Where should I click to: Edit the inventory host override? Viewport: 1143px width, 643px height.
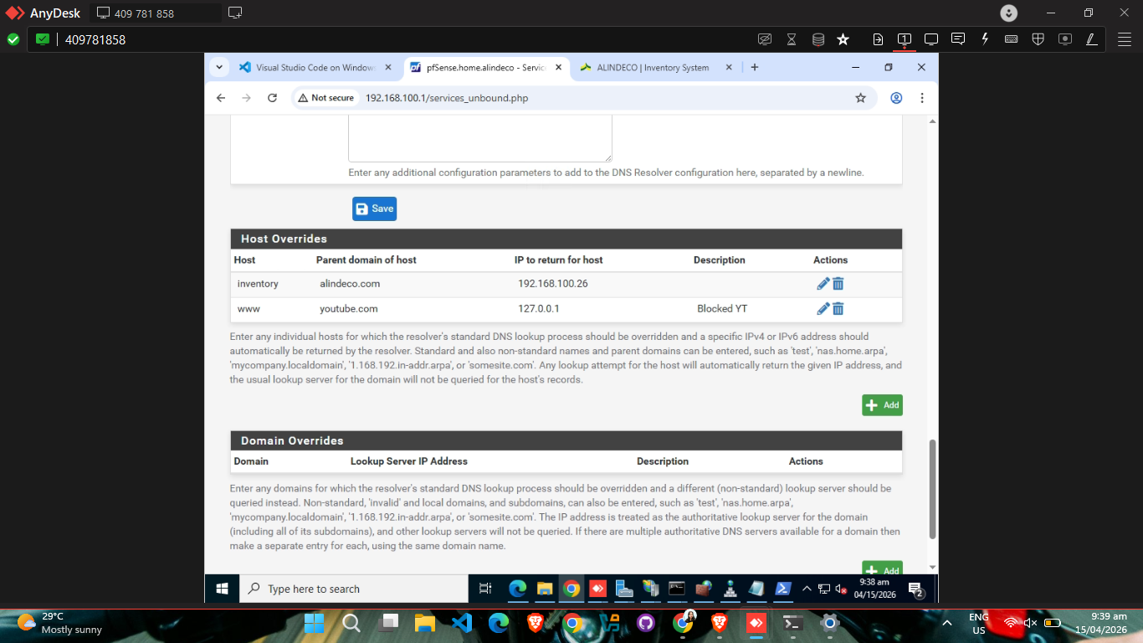click(x=823, y=284)
